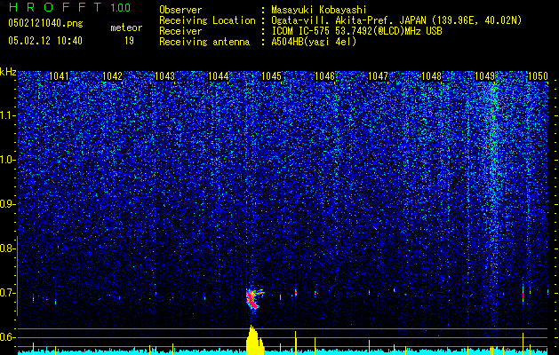Click the meteor count label
559x355 pixels.
point(126,28)
